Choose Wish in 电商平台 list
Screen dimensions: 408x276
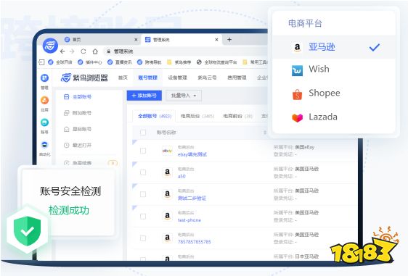[x=334, y=70]
